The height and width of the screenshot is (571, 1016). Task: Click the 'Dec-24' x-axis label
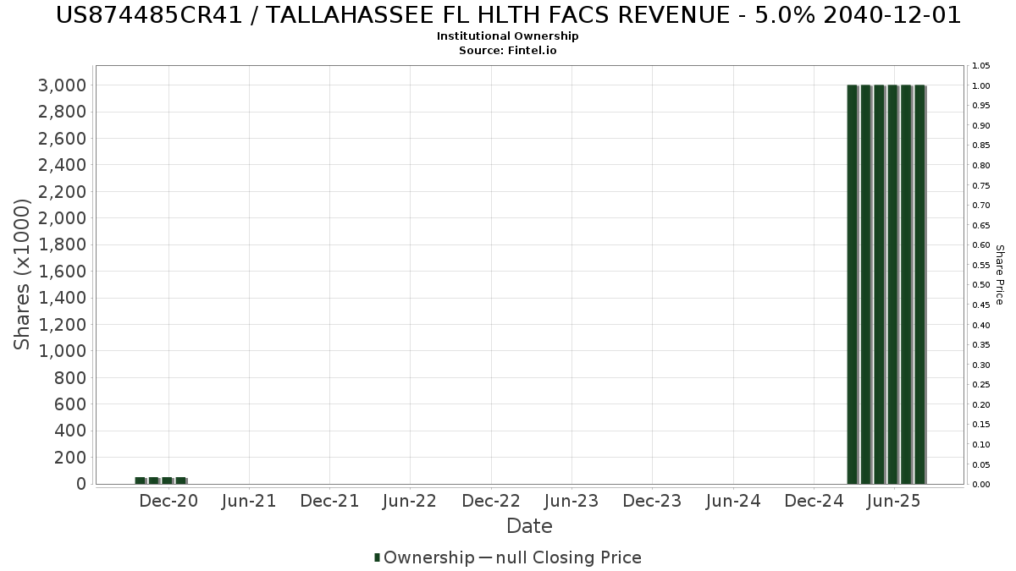(x=814, y=501)
